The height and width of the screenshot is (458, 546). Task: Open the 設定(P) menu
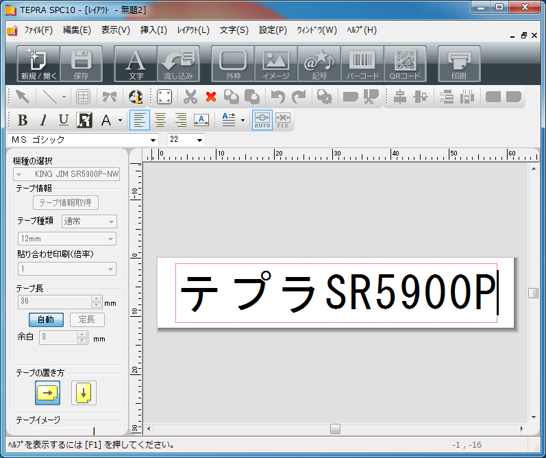coord(273,30)
